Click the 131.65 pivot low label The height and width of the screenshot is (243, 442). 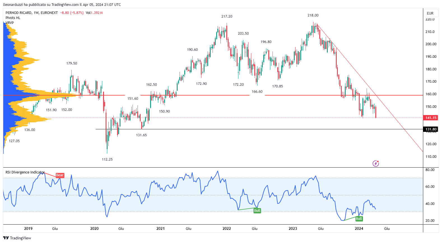pos(141,135)
